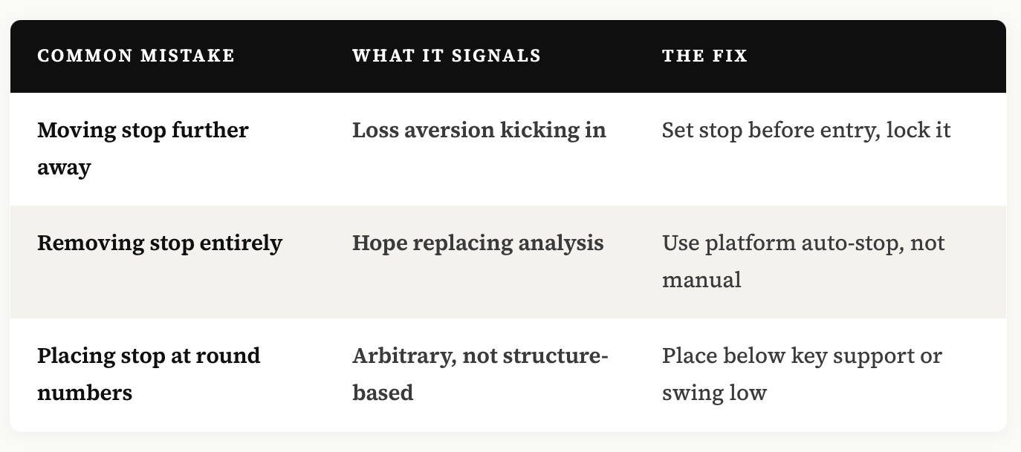Viewport: 1021px width, 452px height.
Task: Click the words 'swing low' in the last row
Action: (x=714, y=393)
